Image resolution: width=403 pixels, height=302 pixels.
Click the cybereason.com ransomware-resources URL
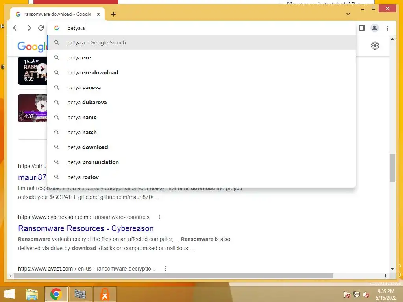tap(83, 217)
